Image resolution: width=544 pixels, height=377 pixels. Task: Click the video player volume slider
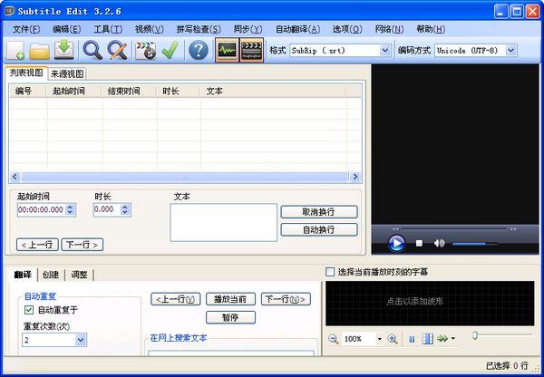tap(474, 243)
